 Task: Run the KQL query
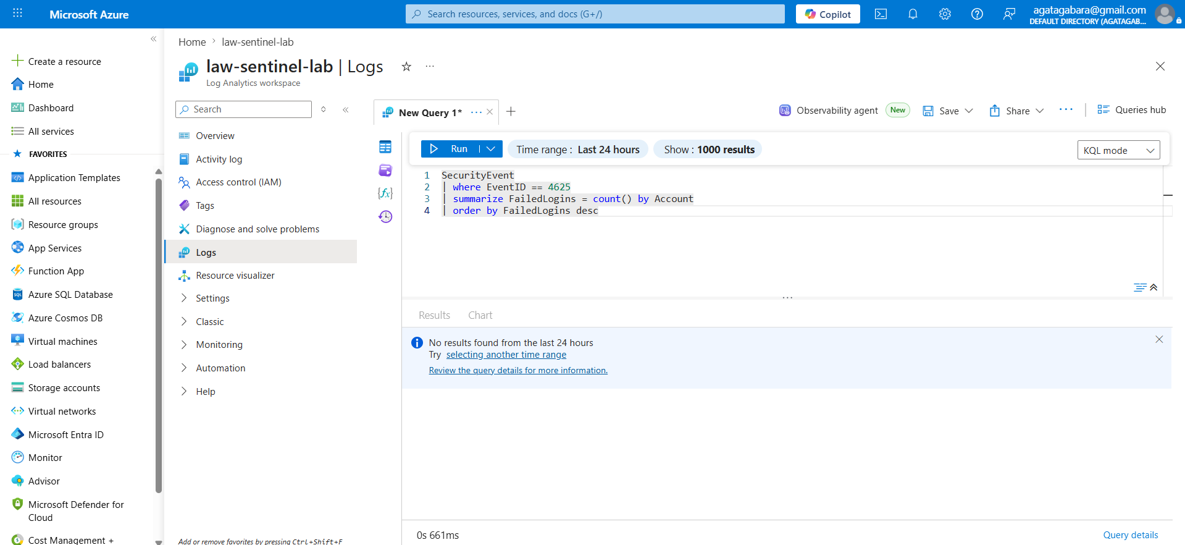click(450, 149)
